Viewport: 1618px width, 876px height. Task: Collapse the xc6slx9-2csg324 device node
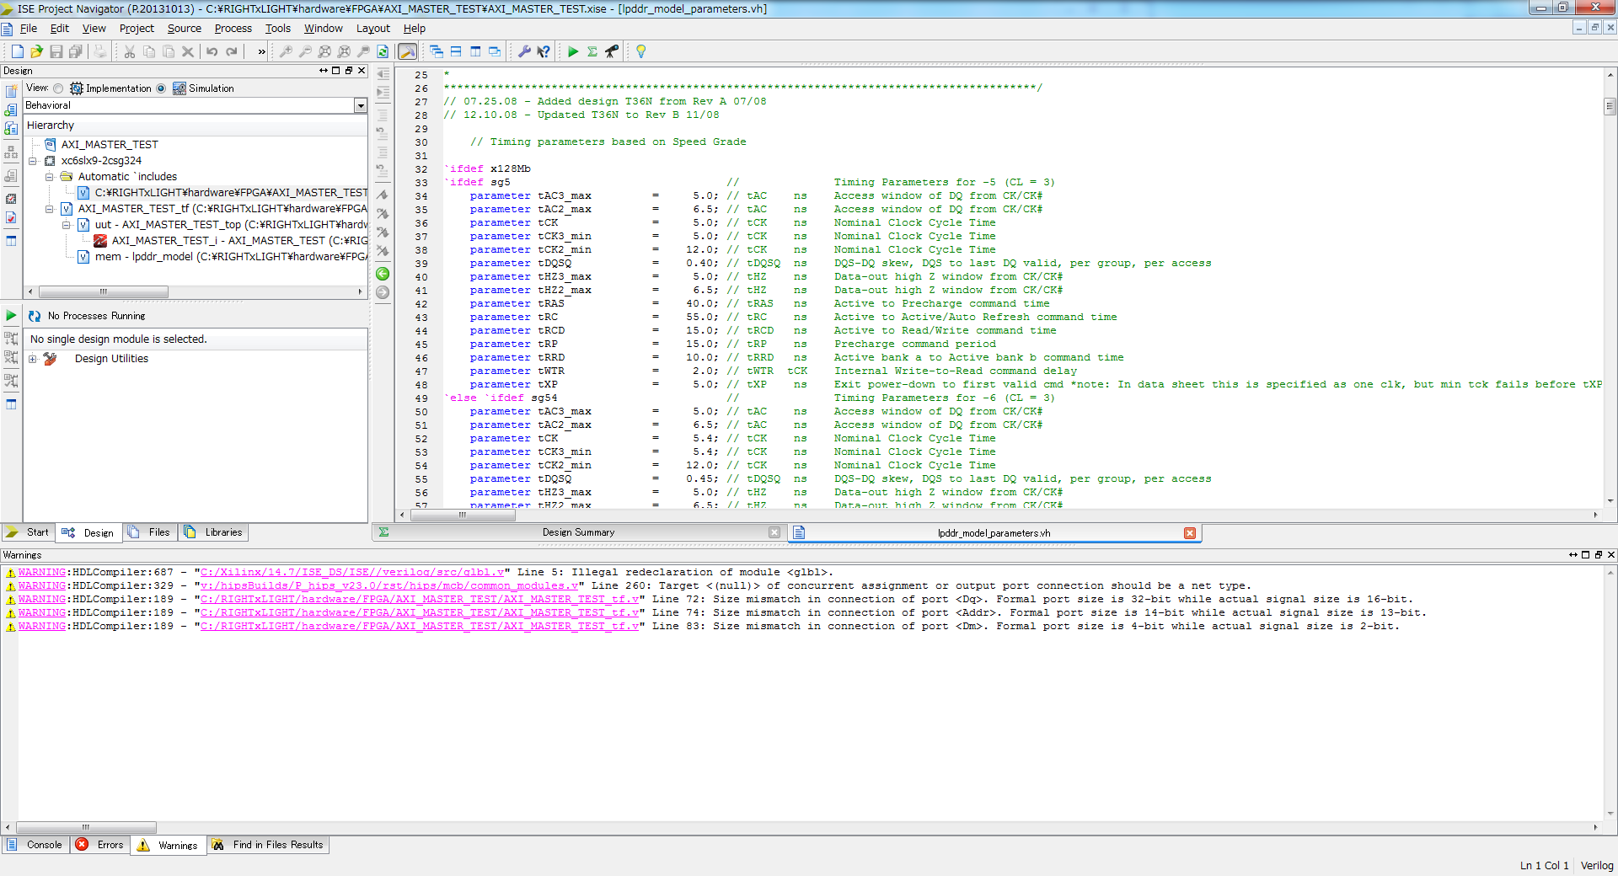(33, 161)
